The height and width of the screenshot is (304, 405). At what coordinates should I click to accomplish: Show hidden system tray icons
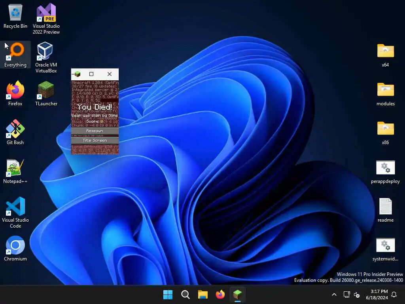pos(334,294)
